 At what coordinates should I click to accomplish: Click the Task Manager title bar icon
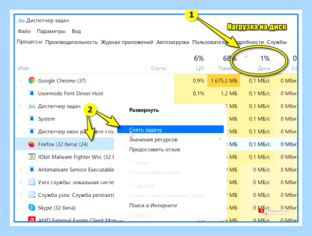pyautogui.click(x=21, y=20)
